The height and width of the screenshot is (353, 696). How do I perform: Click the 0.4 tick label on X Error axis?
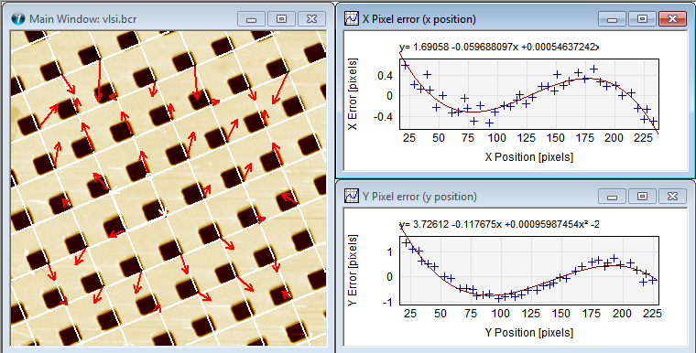point(386,76)
